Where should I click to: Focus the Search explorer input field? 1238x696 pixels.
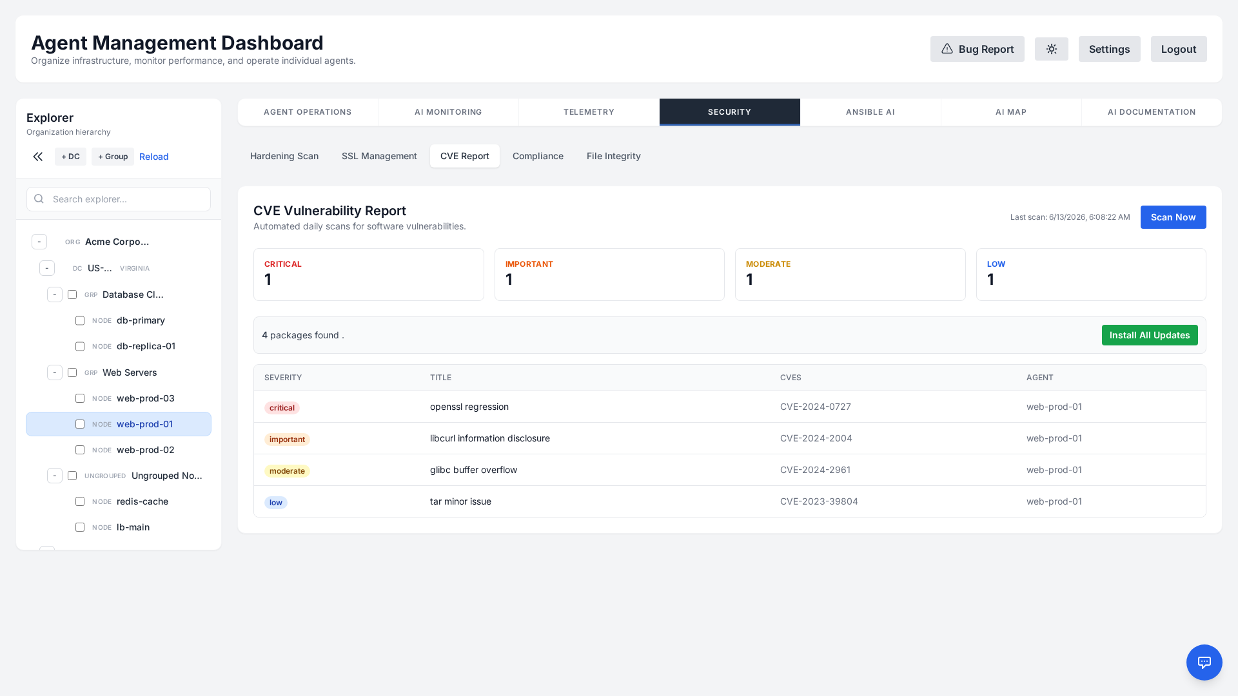(119, 199)
